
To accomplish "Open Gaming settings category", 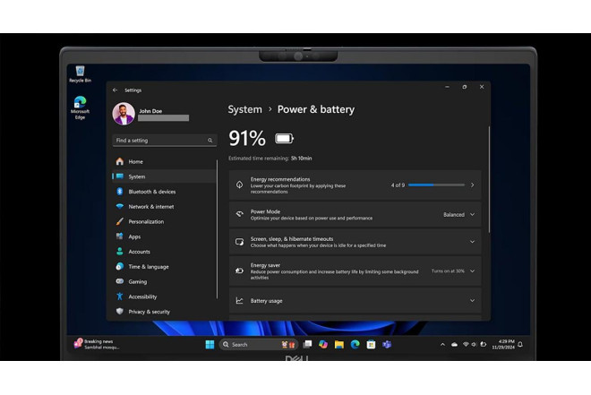I will pos(164,281).
